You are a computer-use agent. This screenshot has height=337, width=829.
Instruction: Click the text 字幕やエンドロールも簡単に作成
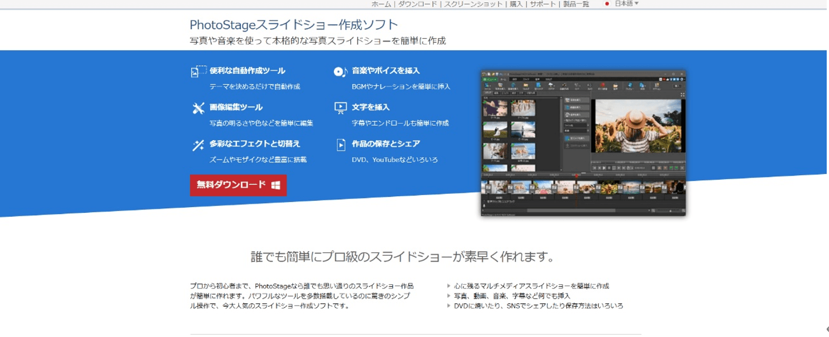click(x=400, y=123)
